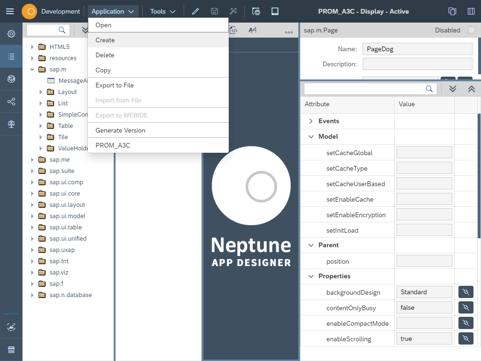The width and height of the screenshot is (481, 361).
Task: Expand the Events attribute section
Action: [x=310, y=121]
